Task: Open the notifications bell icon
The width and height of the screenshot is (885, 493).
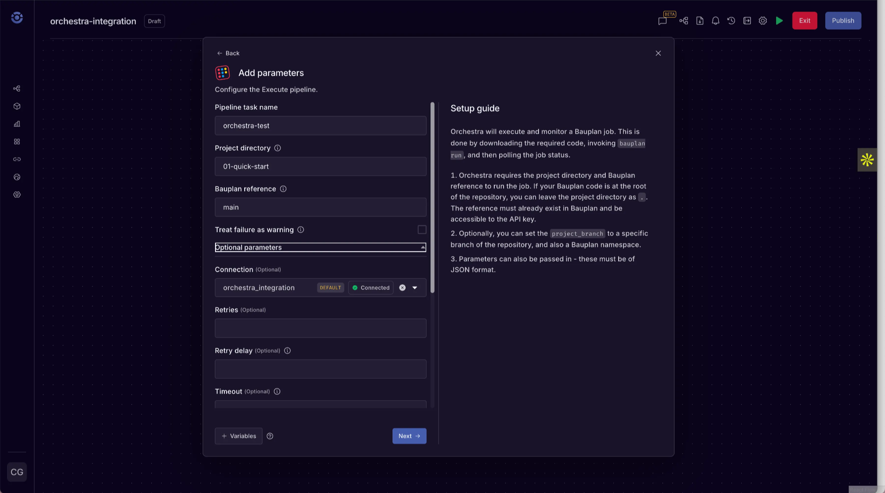Action: 716,21
